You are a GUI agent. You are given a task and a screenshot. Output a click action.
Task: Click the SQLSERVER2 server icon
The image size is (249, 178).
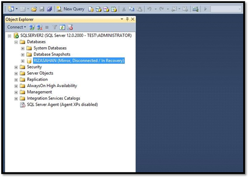tap(16, 36)
